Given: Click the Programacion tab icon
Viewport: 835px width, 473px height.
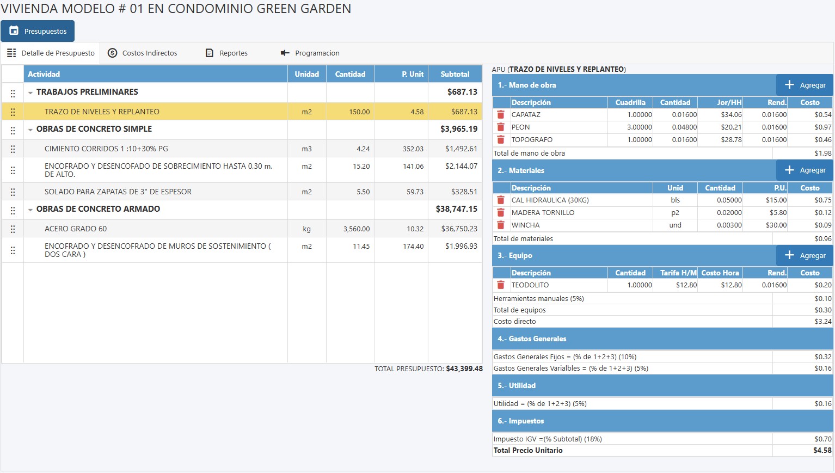Looking at the screenshot, I should tap(285, 53).
